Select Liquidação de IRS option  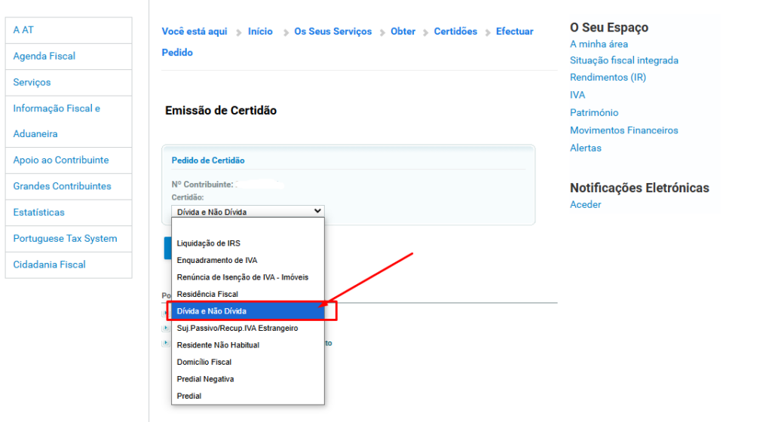208,243
